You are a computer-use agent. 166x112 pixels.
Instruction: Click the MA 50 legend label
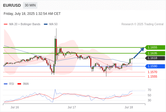pos(53,24)
